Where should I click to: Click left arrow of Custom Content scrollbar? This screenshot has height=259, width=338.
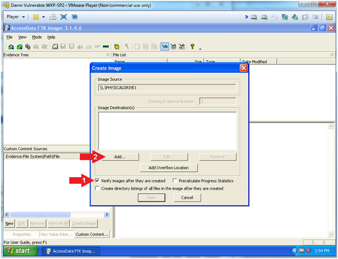(7, 215)
